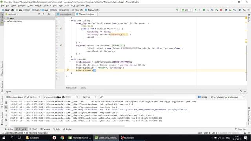This screenshot has width=251, height=141.
Task: Click MainActivity in the navigation breadcrumb
Action: click(x=92, y=10)
